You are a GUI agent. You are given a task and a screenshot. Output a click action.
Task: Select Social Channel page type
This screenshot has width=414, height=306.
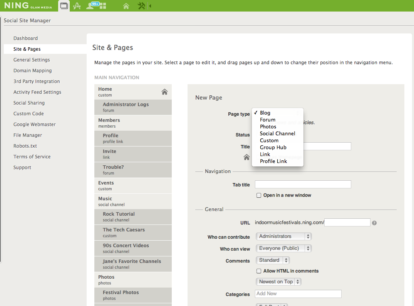(x=278, y=134)
